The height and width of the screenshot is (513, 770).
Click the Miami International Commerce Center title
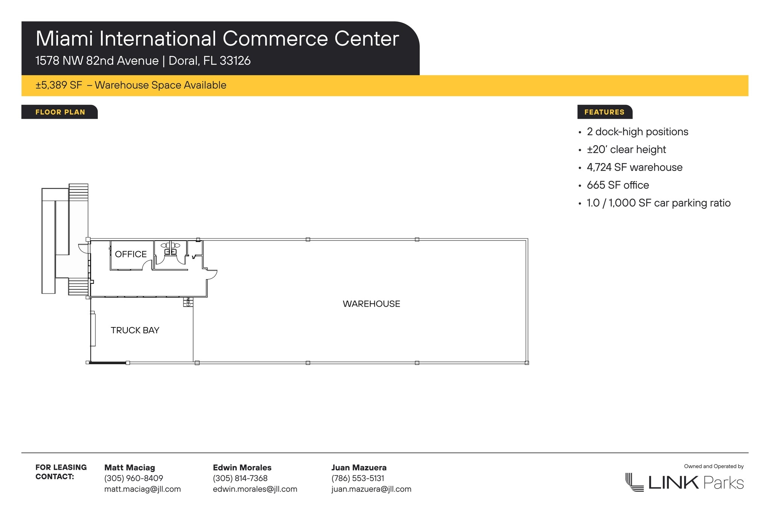point(217,38)
